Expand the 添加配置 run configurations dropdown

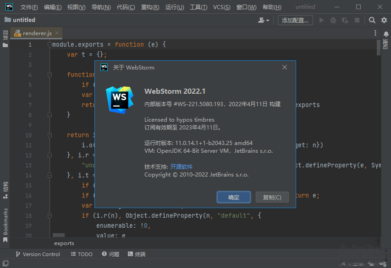click(x=295, y=20)
